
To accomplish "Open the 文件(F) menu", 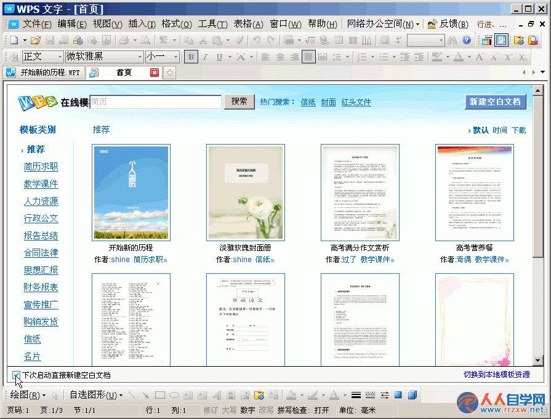I will (x=37, y=24).
